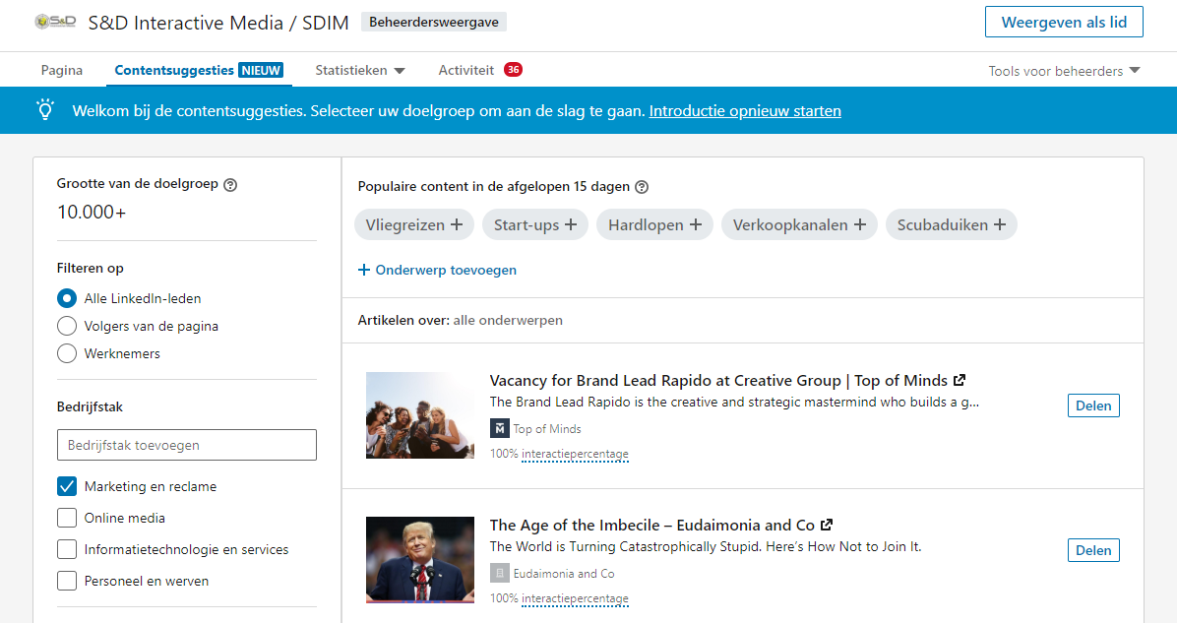Click the Weergeven als lid button
Image resolution: width=1177 pixels, height=623 pixels.
(1063, 22)
